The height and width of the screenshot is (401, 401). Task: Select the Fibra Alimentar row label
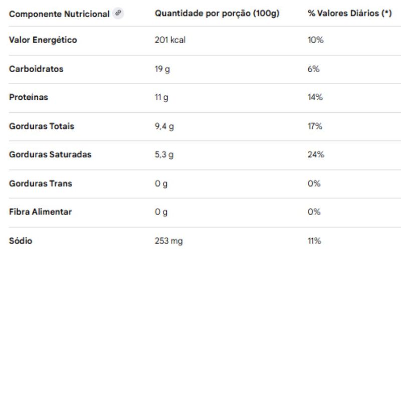41,212
